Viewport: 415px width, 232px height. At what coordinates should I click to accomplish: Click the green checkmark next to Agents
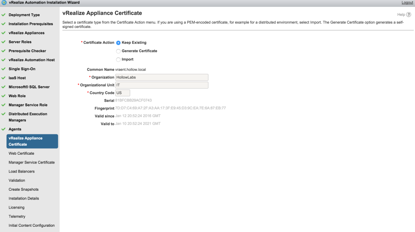click(x=3, y=129)
